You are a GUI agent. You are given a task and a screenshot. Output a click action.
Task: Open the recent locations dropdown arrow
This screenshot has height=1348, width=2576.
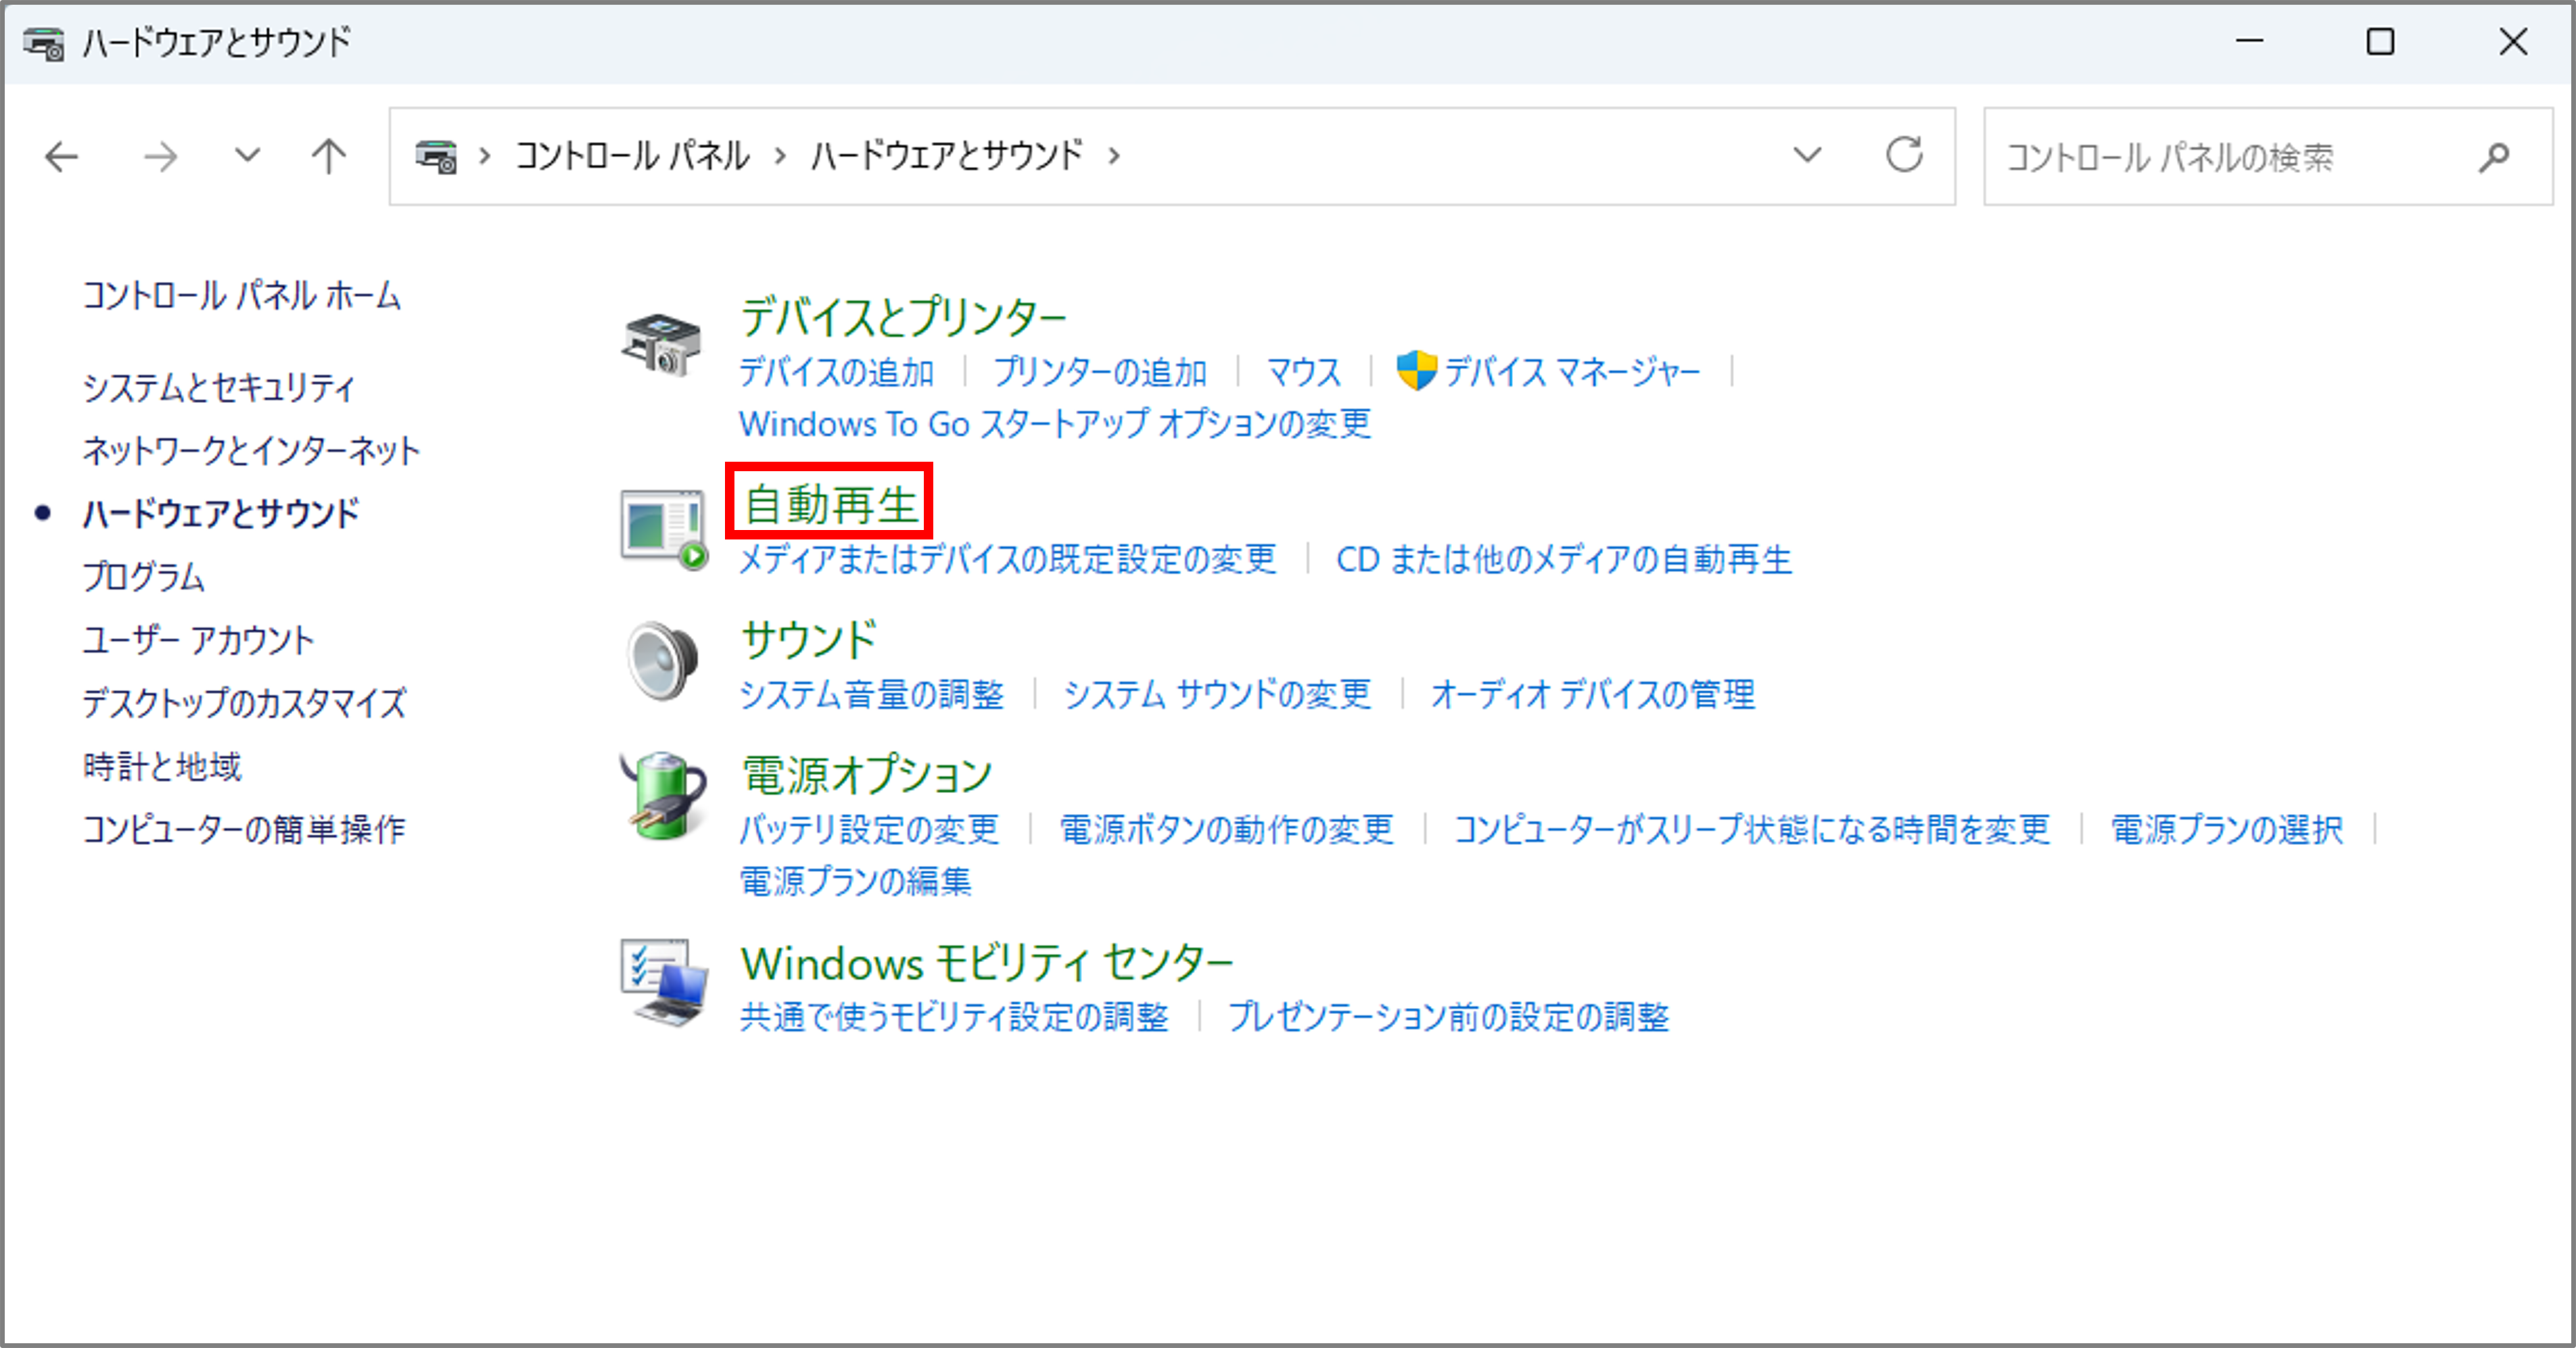click(x=247, y=156)
